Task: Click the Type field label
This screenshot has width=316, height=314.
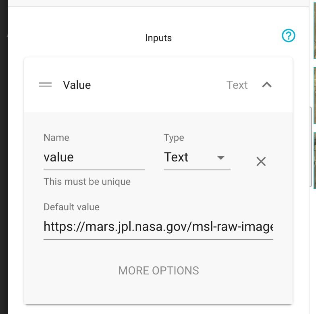Action: tap(174, 138)
